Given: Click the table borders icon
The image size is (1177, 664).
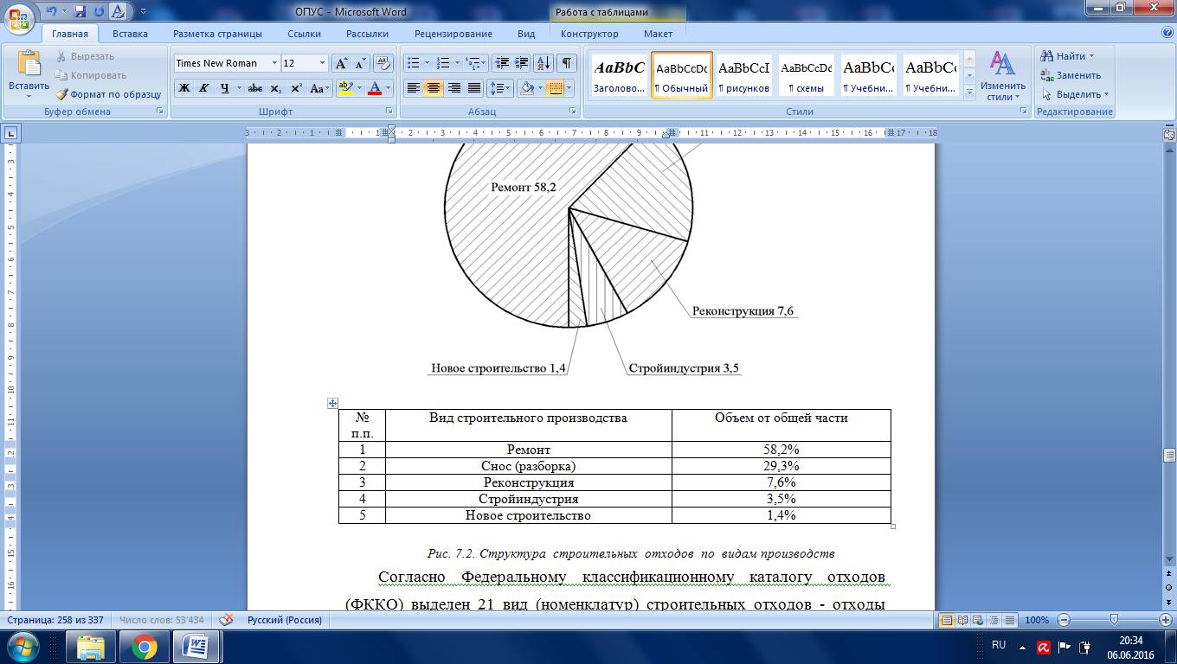Looking at the screenshot, I should point(554,88).
